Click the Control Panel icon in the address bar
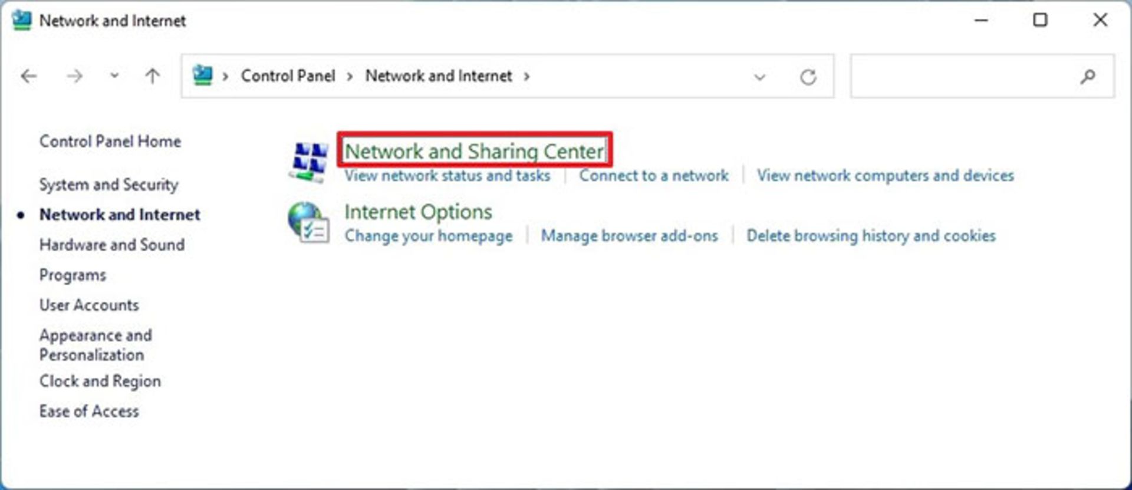Viewport: 1132px width, 490px height. [202, 75]
